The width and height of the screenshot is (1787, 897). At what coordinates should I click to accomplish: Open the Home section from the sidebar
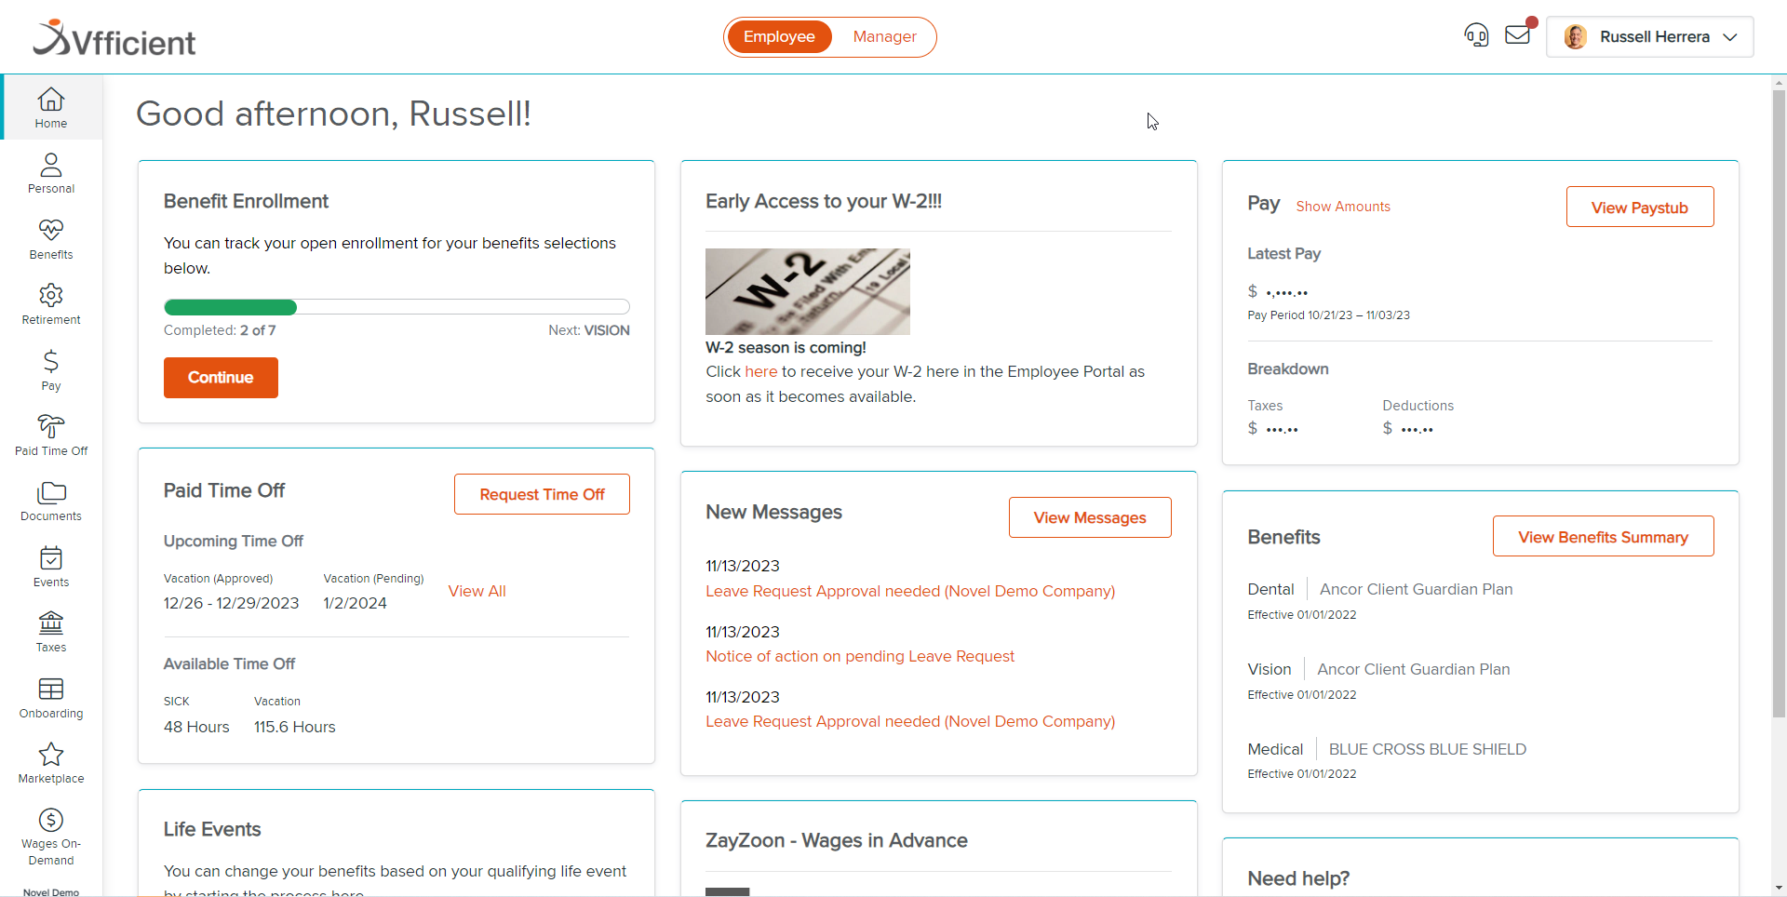[x=50, y=105]
